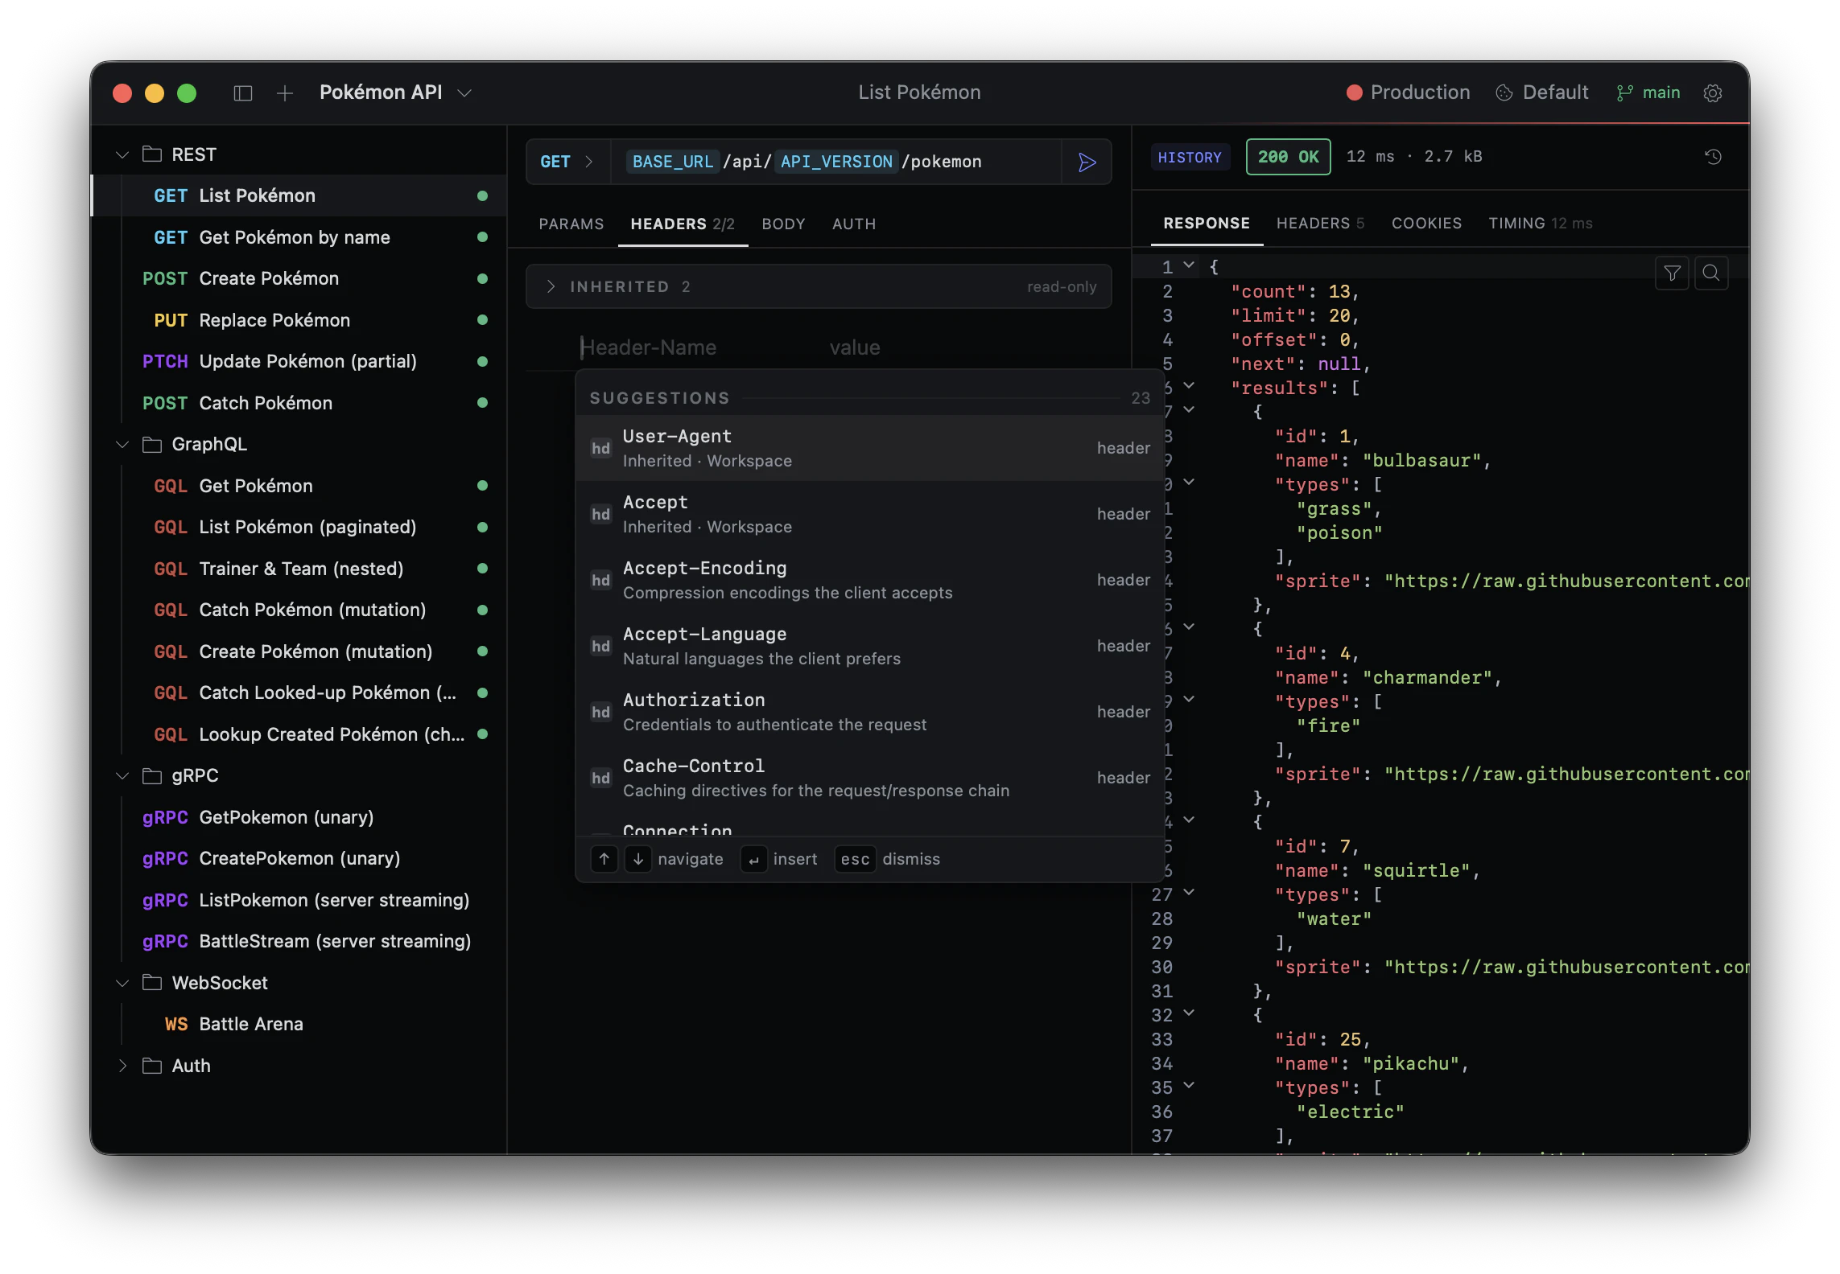The width and height of the screenshot is (1840, 1274).
Task: Switch to the Auth request tab
Action: [x=854, y=224]
